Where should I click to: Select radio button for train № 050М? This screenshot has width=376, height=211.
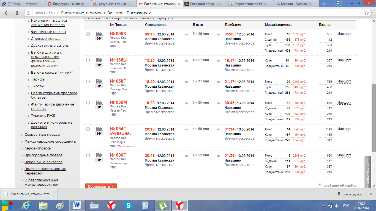pos(88,103)
